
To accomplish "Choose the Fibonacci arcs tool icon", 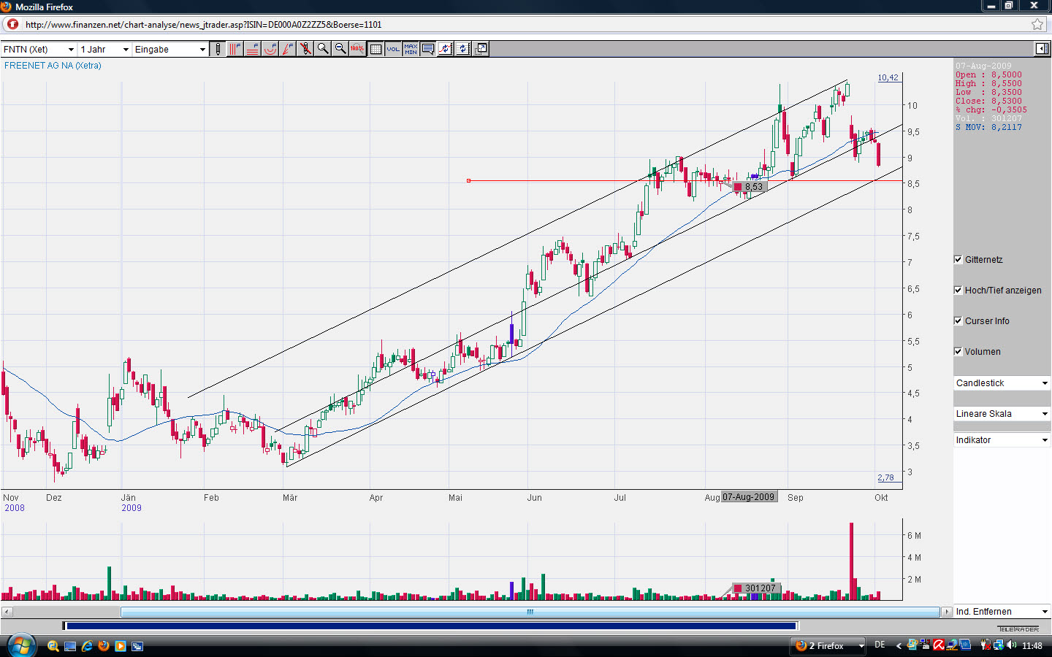I will [x=270, y=49].
